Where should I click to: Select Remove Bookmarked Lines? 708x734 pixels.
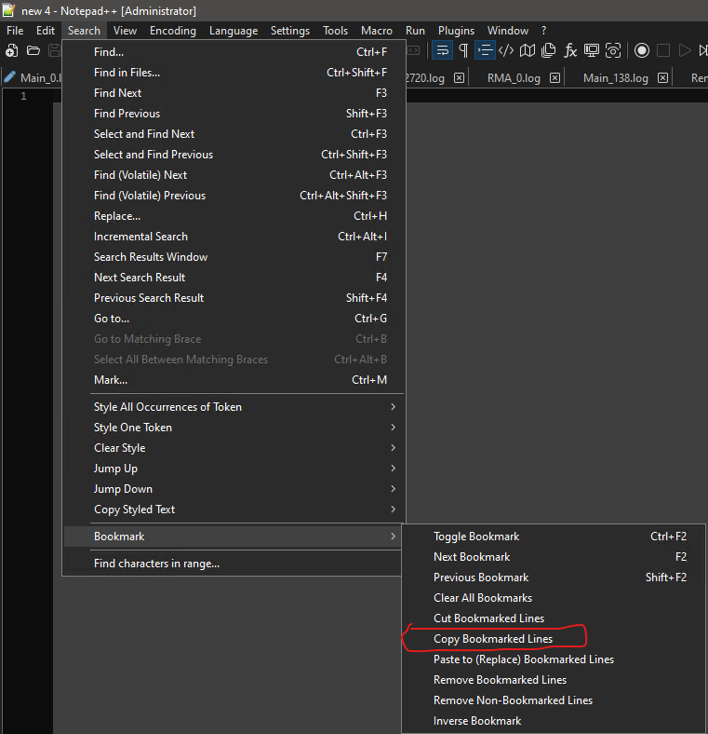554,680
